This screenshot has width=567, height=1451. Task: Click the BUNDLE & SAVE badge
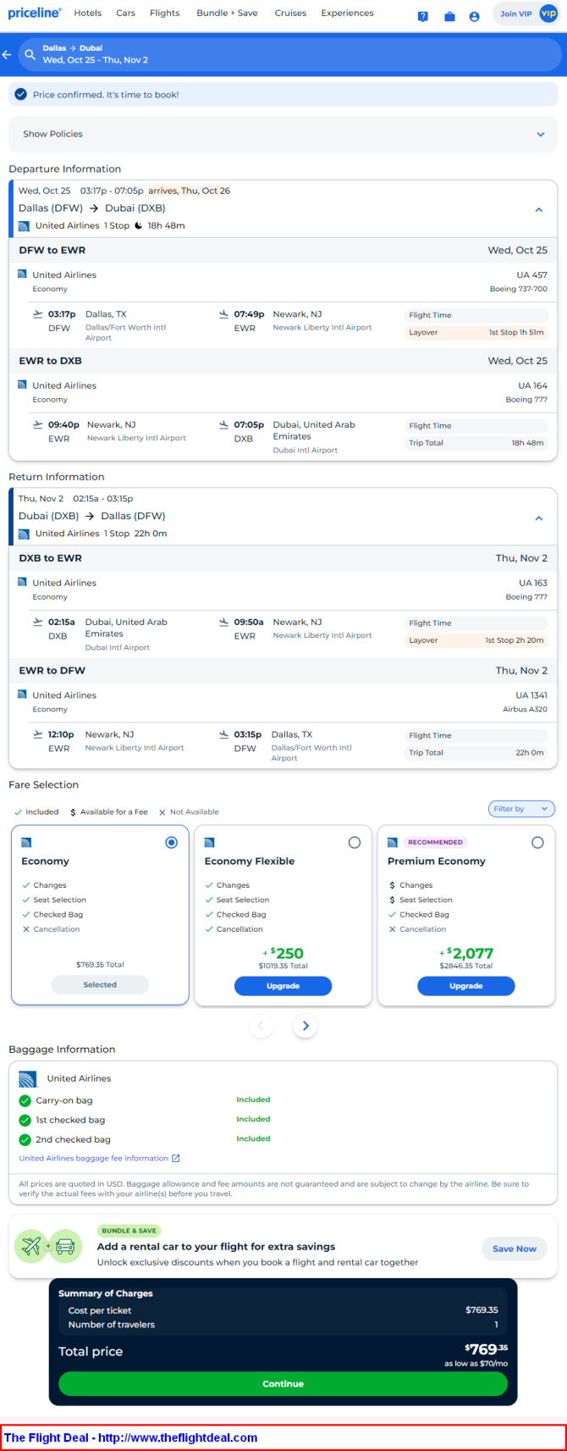tap(129, 1231)
